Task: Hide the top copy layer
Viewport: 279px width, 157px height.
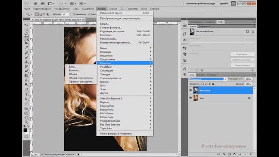Action: [x=191, y=90]
